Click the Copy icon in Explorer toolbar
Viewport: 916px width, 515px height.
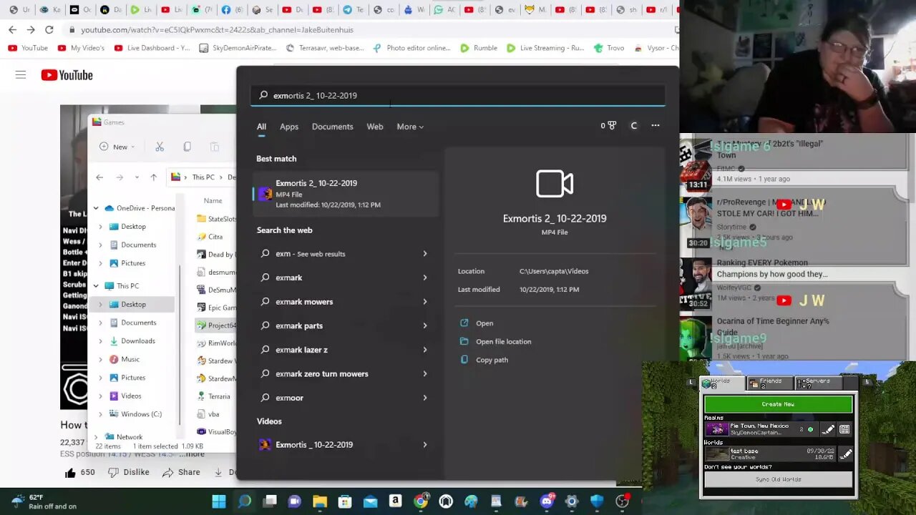coord(187,147)
